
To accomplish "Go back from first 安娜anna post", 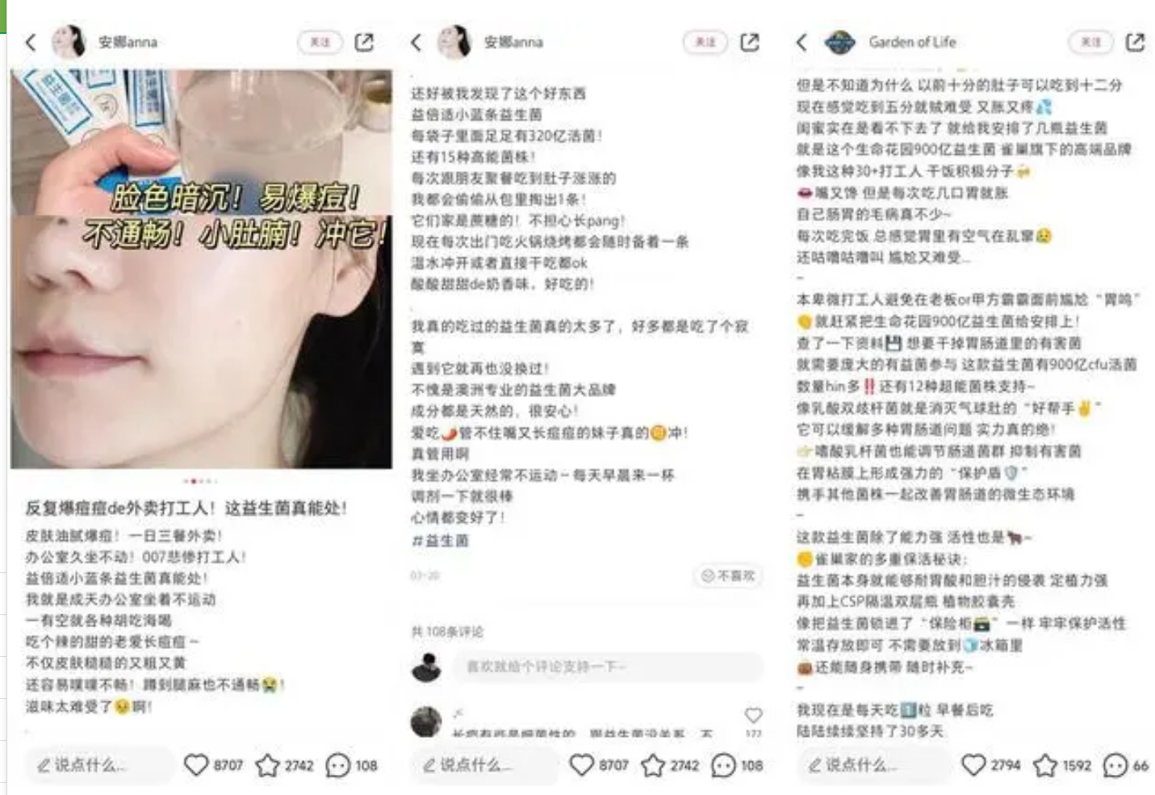I will [31, 42].
